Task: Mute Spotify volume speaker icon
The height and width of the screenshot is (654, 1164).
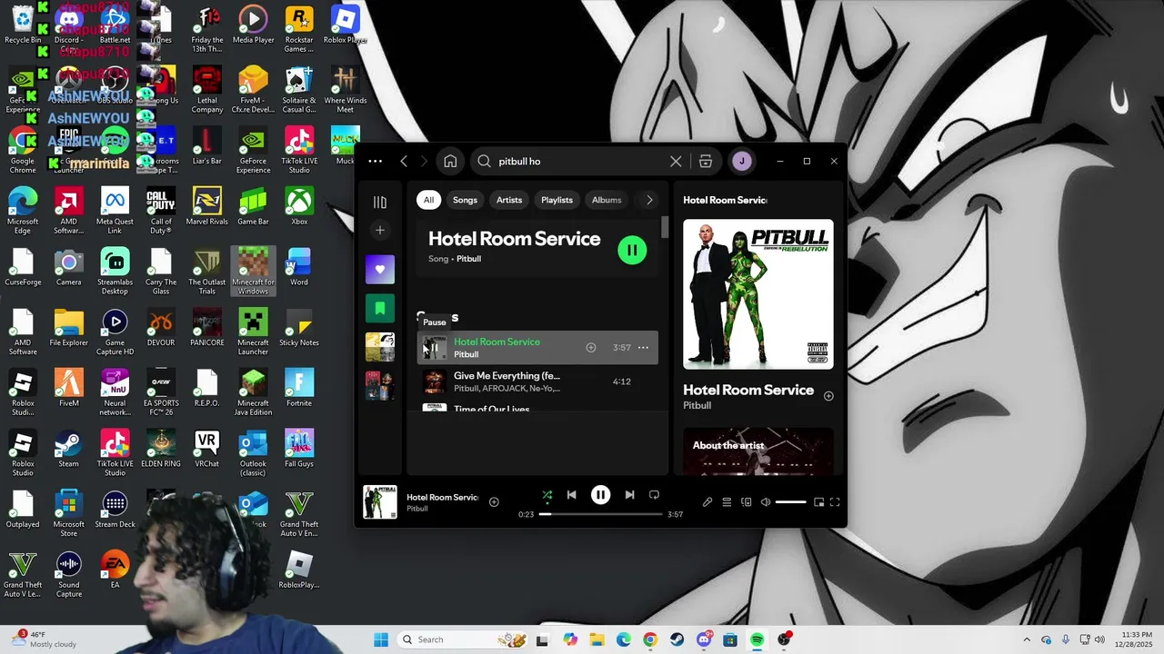Action: [766, 502]
